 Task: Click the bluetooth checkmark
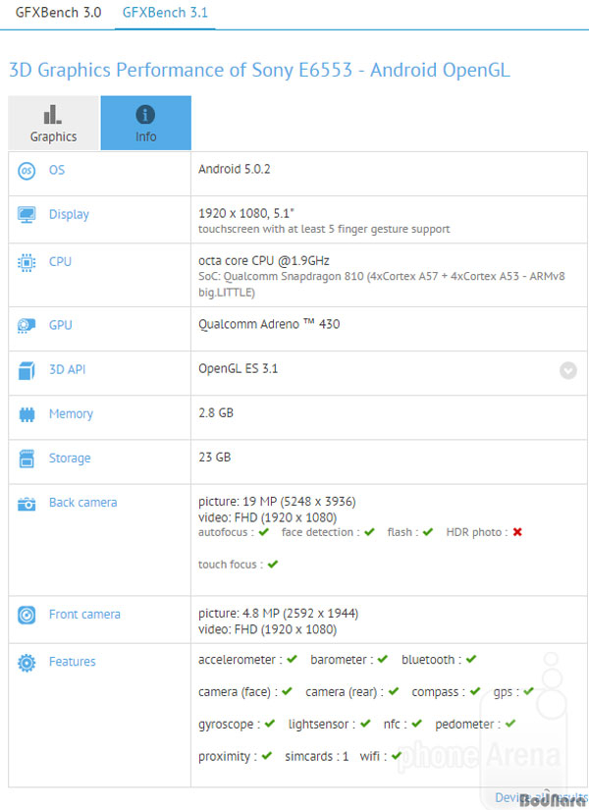(471, 659)
